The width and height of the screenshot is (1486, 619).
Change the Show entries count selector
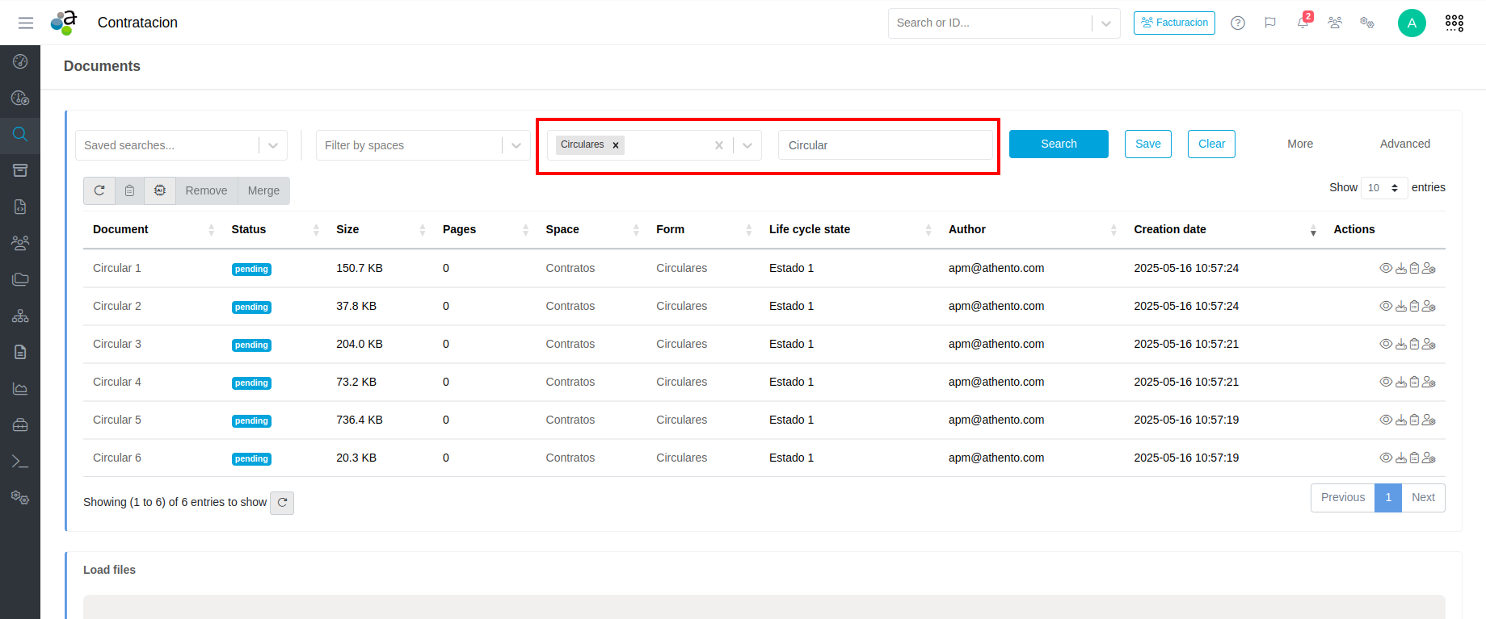(1383, 188)
